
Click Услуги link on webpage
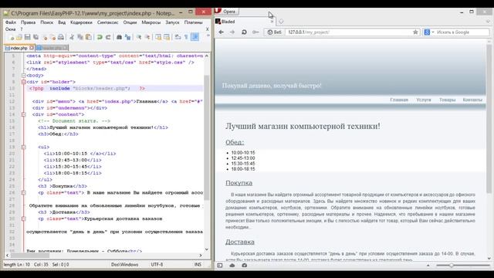[x=424, y=100]
